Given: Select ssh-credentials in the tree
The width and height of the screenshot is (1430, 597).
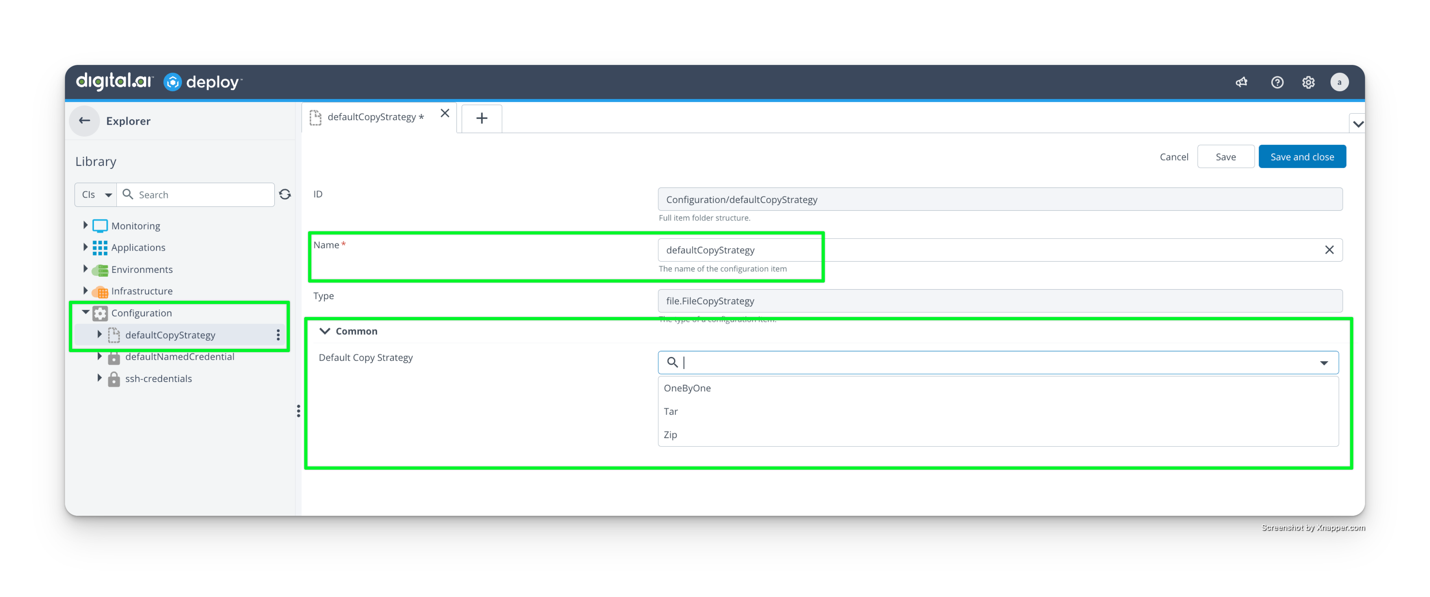Looking at the screenshot, I should (x=158, y=378).
